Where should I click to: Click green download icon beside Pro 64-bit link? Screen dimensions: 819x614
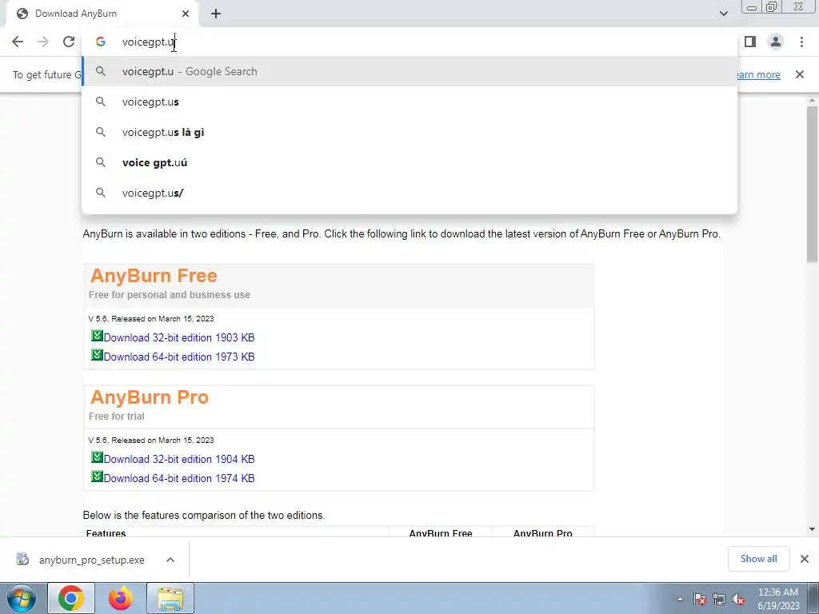[x=97, y=476]
